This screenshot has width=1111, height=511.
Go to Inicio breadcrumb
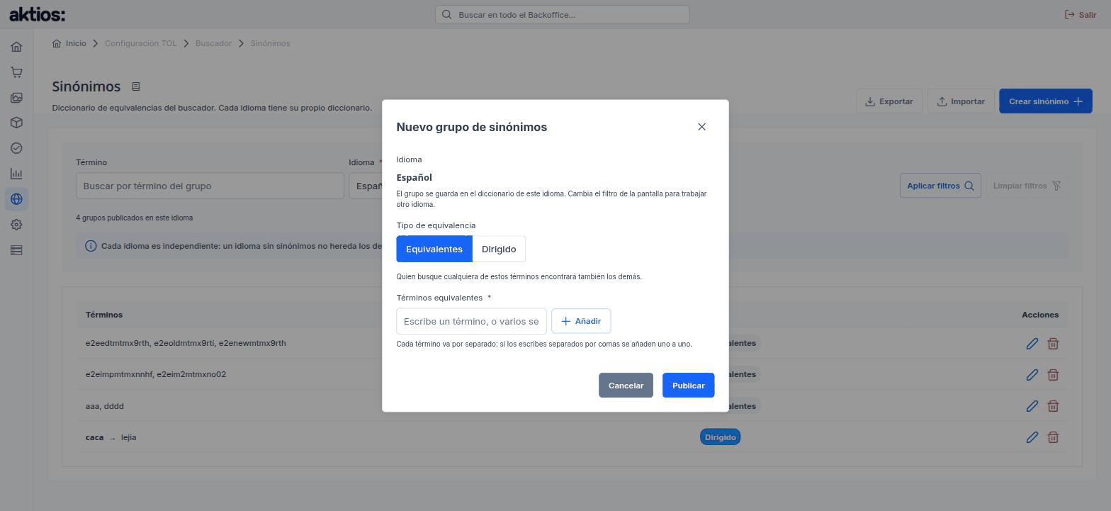[69, 43]
